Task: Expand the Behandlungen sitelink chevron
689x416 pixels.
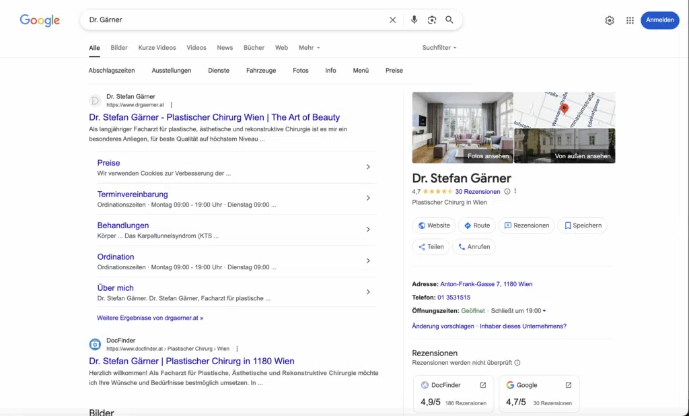Action: (x=368, y=230)
